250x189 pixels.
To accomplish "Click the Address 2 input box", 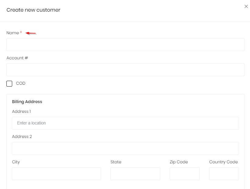I will click(125, 148).
